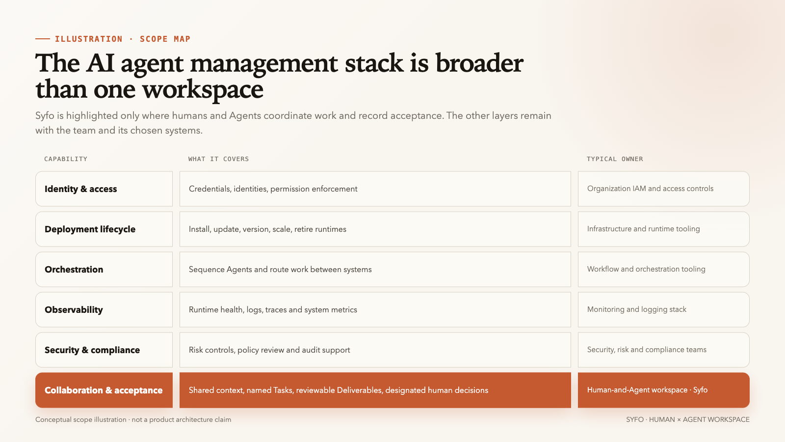The height and width of the screenshot is (442, 785).
Task: Click the 'Conceptual scope illustration' footnote
Action: click(133, 419)
